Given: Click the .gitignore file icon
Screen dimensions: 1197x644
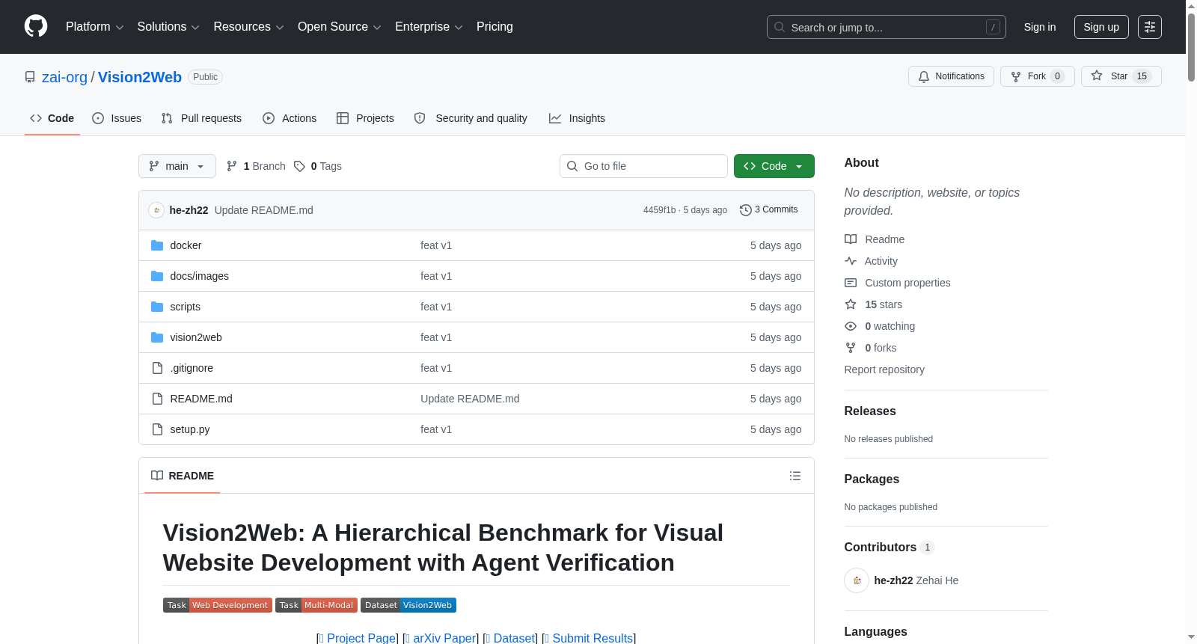Looking at the screenshot, I should pos(157,368).
